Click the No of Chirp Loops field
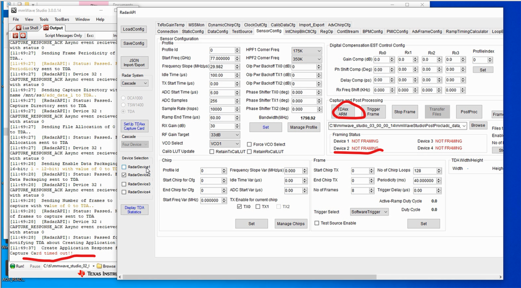Screen dimensions: 521x288 (x=424, y=171)
